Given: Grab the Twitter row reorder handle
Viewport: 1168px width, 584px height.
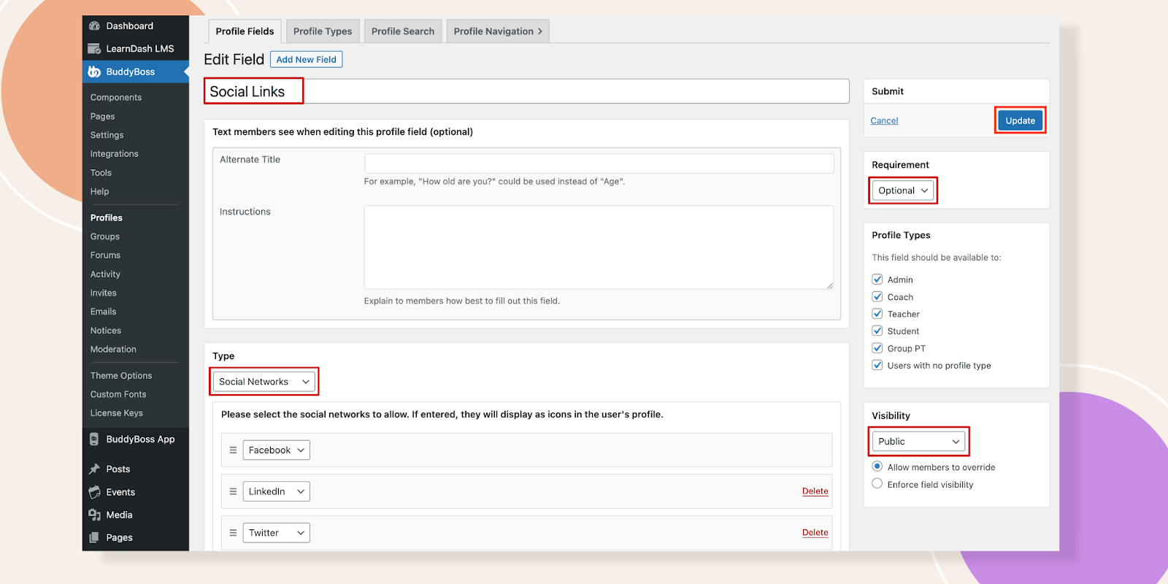Looking at the screenshot, I should 233,533.
